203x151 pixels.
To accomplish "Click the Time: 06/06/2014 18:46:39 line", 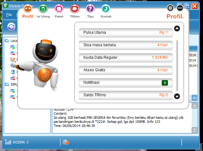I will pyautogui.click(x=74, y=126).
